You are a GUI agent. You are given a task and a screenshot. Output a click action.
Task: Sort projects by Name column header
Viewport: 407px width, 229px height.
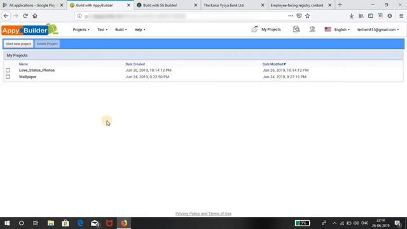(x=24, y=64)
